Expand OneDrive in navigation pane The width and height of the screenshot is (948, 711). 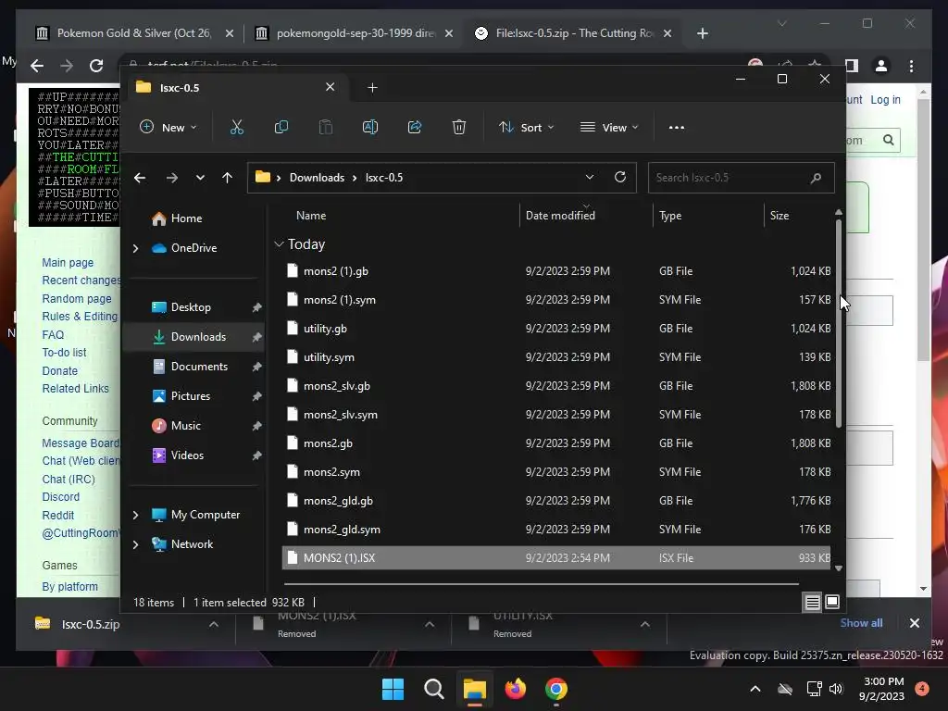tap(135, 248)
